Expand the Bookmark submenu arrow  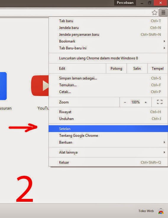point(164,41)
